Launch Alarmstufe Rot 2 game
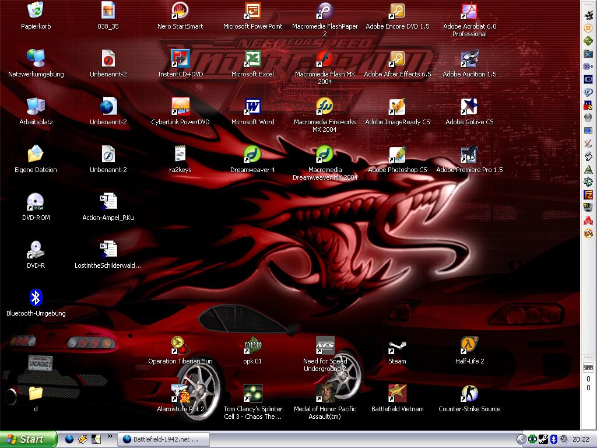597x448 pixels. 180,393
